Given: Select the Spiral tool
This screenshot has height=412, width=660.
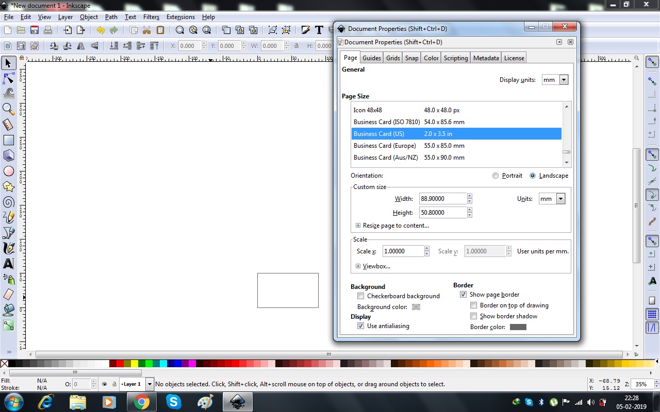Looking at the screenshot, I should click(x=8, y=202).
